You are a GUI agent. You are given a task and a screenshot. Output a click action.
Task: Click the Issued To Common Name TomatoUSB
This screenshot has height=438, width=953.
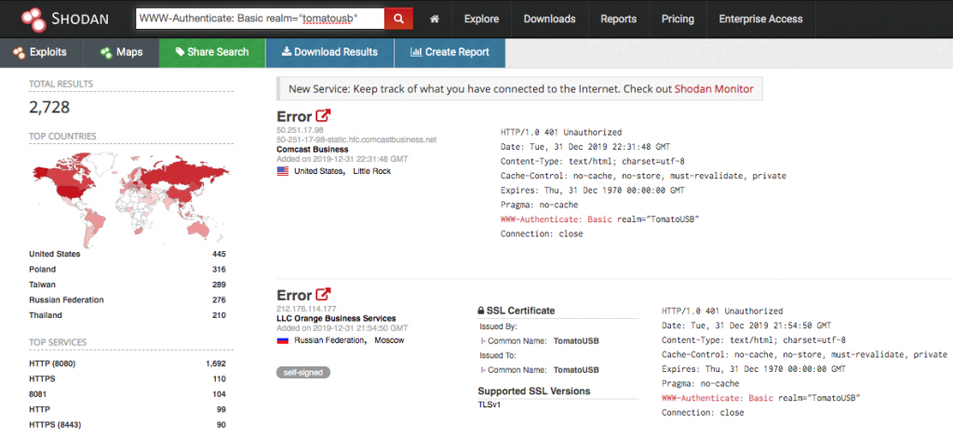click(576, 370)
